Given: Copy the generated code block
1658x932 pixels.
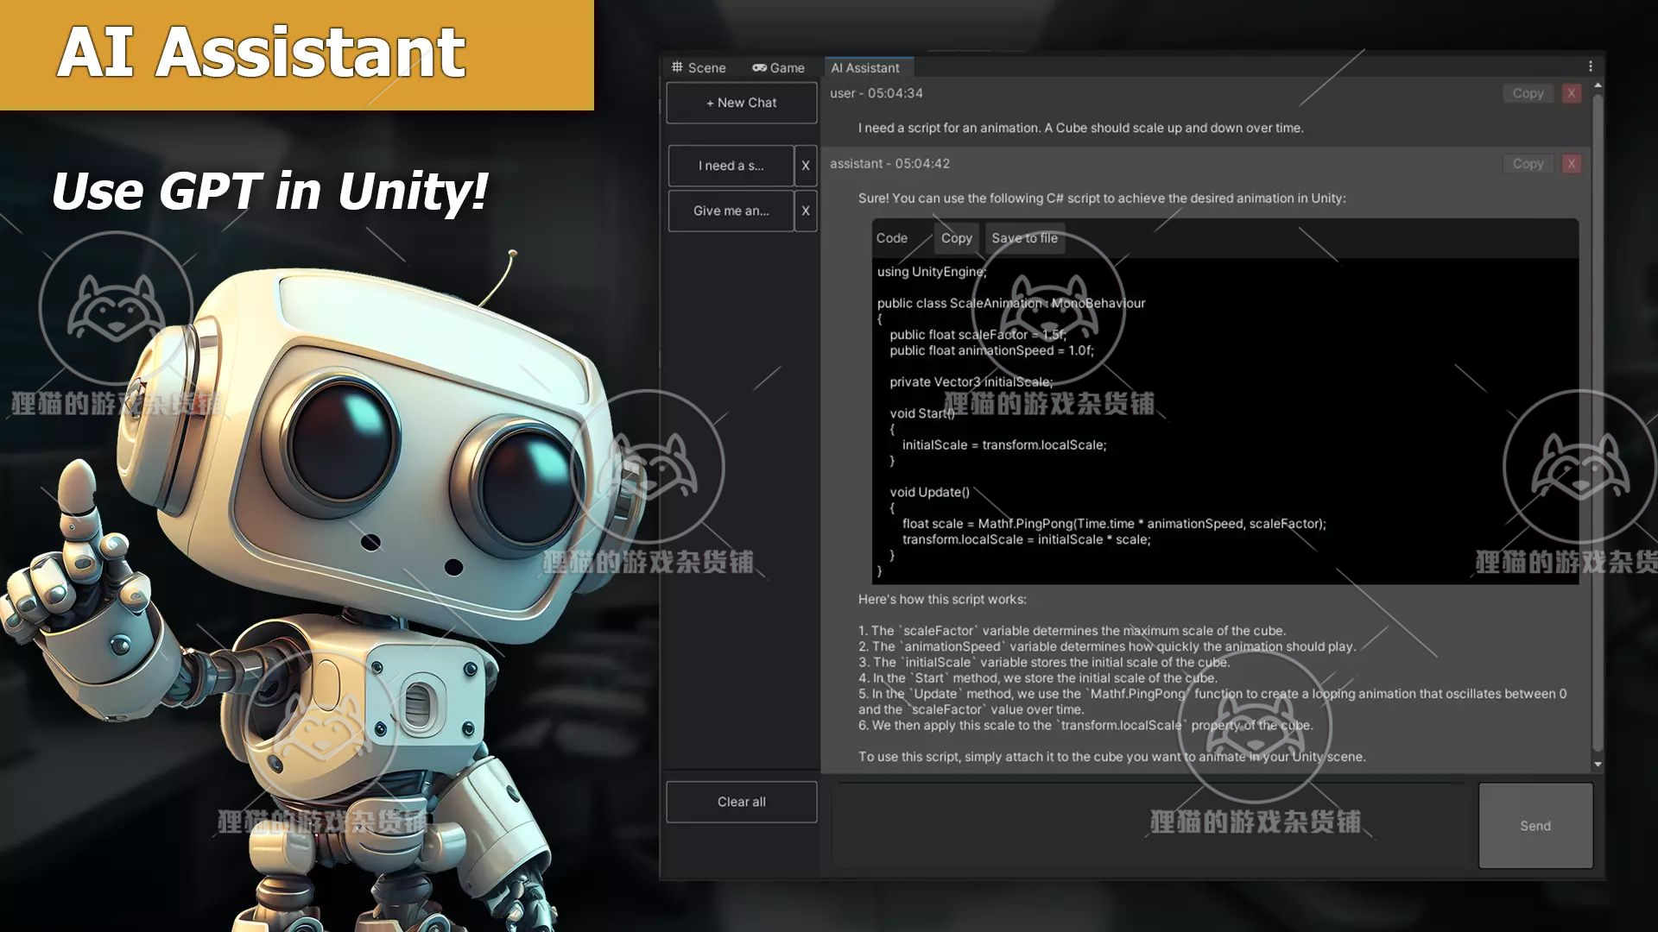Looking at the screenshot, I should [x=956, y=238].
